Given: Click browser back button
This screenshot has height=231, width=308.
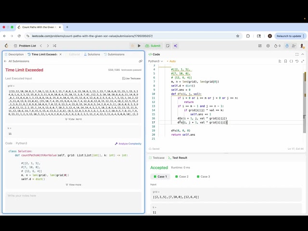Looking at the screenshot, I should 4,36.
